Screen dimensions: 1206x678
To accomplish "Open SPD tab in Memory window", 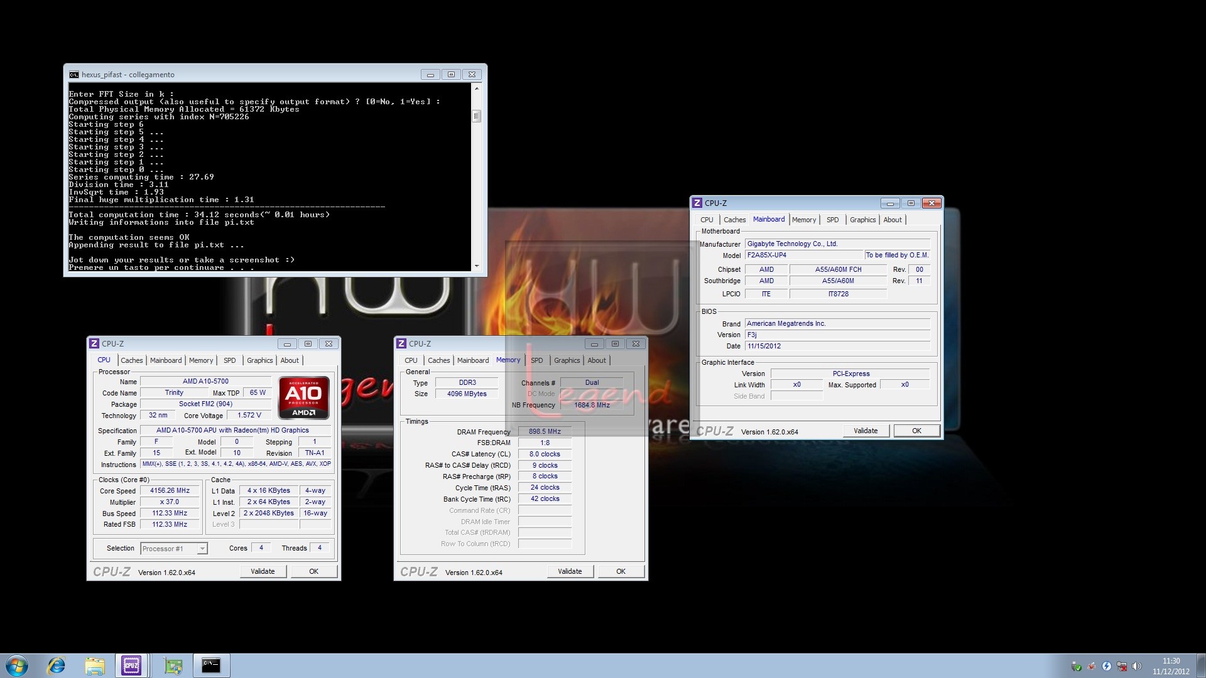I will 537,360.
